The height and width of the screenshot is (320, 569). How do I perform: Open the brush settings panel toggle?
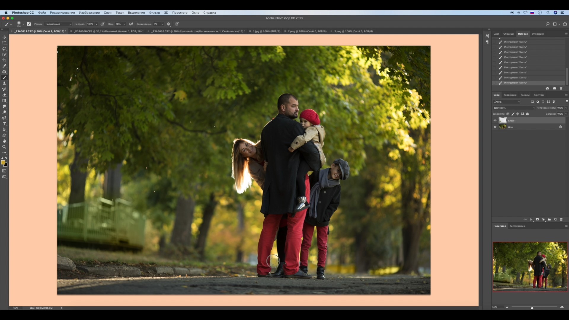pyautogui.click(x=29, y=24)
